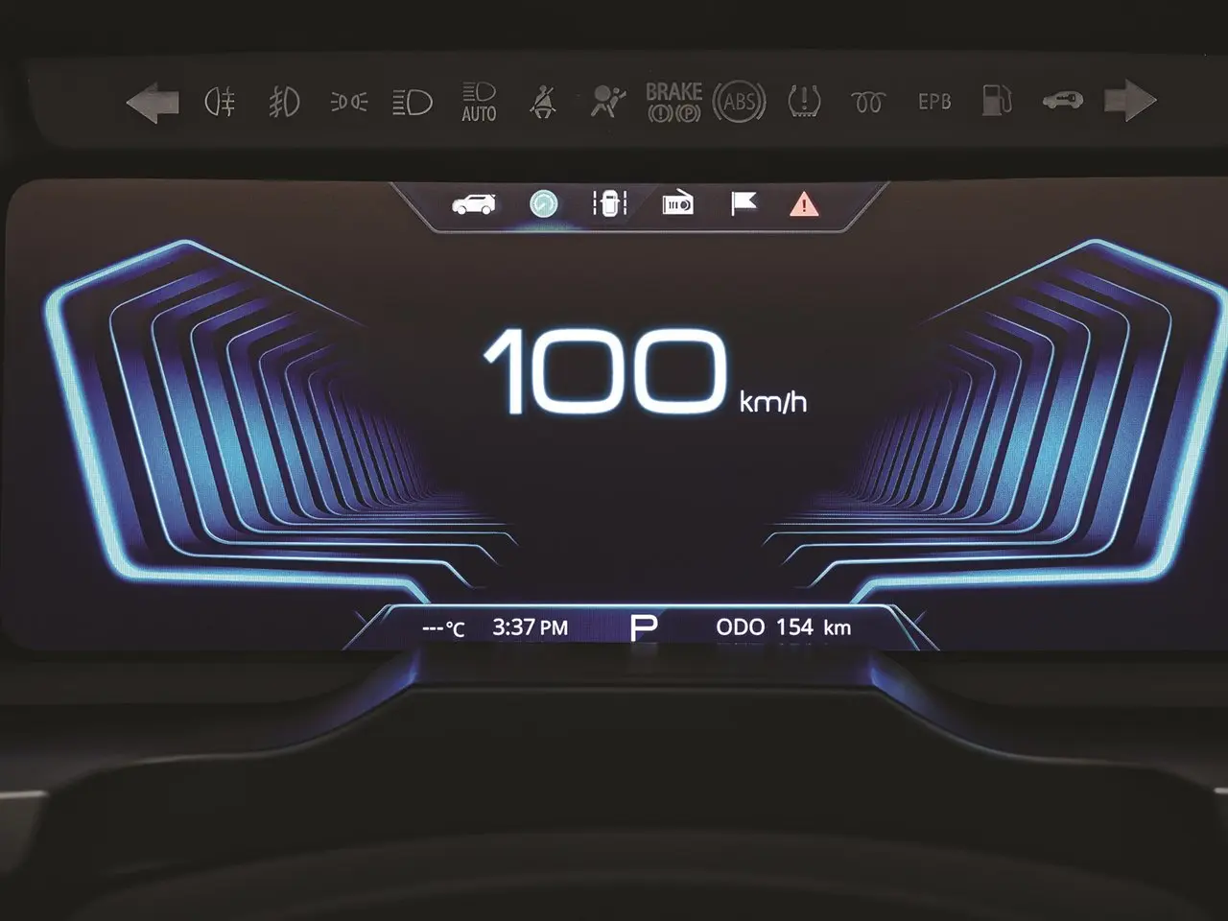Select the rear fog light indicator
This screenshot has height=921, width=1228.
(x=220, y=102)
